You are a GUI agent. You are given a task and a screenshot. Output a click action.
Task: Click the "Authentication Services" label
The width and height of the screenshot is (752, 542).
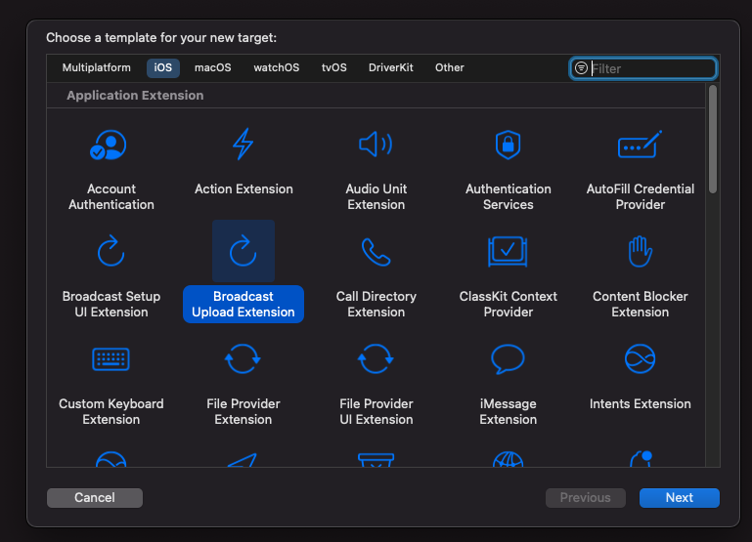click(509, 197)
